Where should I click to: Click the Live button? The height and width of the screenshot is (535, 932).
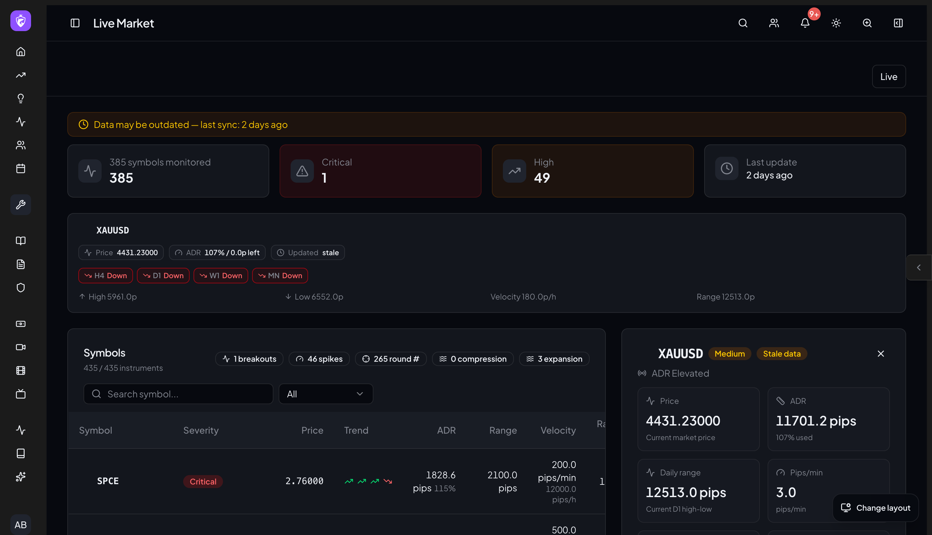click(x=888, y=76)
